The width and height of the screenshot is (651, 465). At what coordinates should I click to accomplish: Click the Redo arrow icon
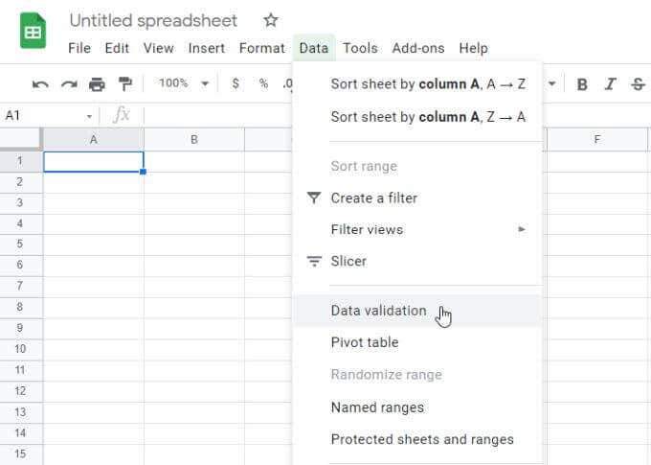pyautogui.click(x=68, y=84)
